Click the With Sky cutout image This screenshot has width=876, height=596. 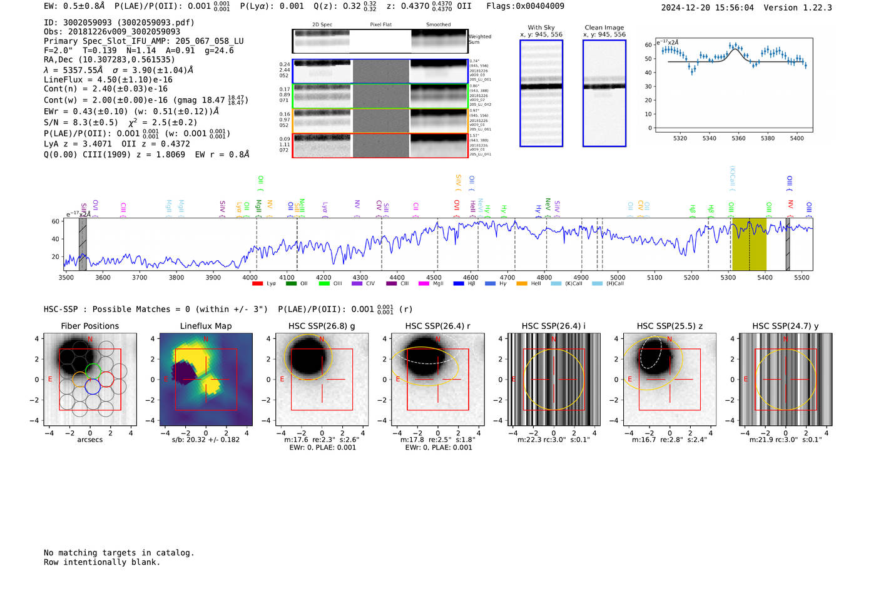point(541,93)
